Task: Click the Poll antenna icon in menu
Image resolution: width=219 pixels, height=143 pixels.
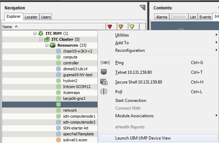Action: tap(104, 92)
